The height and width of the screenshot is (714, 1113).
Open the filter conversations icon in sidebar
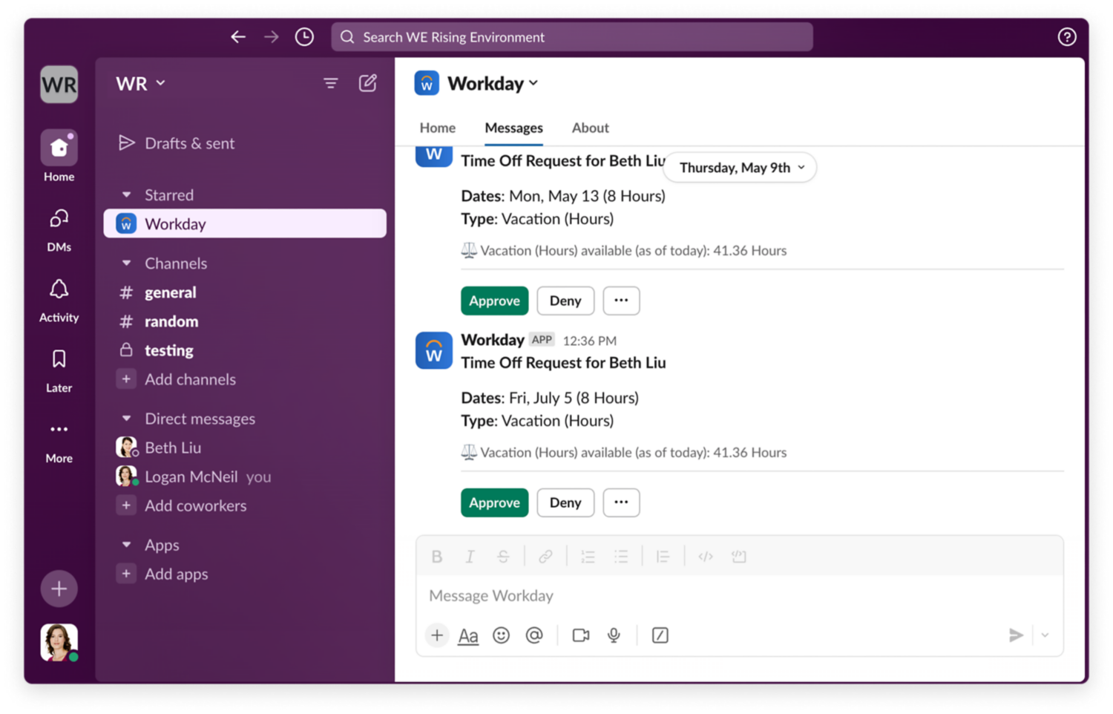[330, 83]
